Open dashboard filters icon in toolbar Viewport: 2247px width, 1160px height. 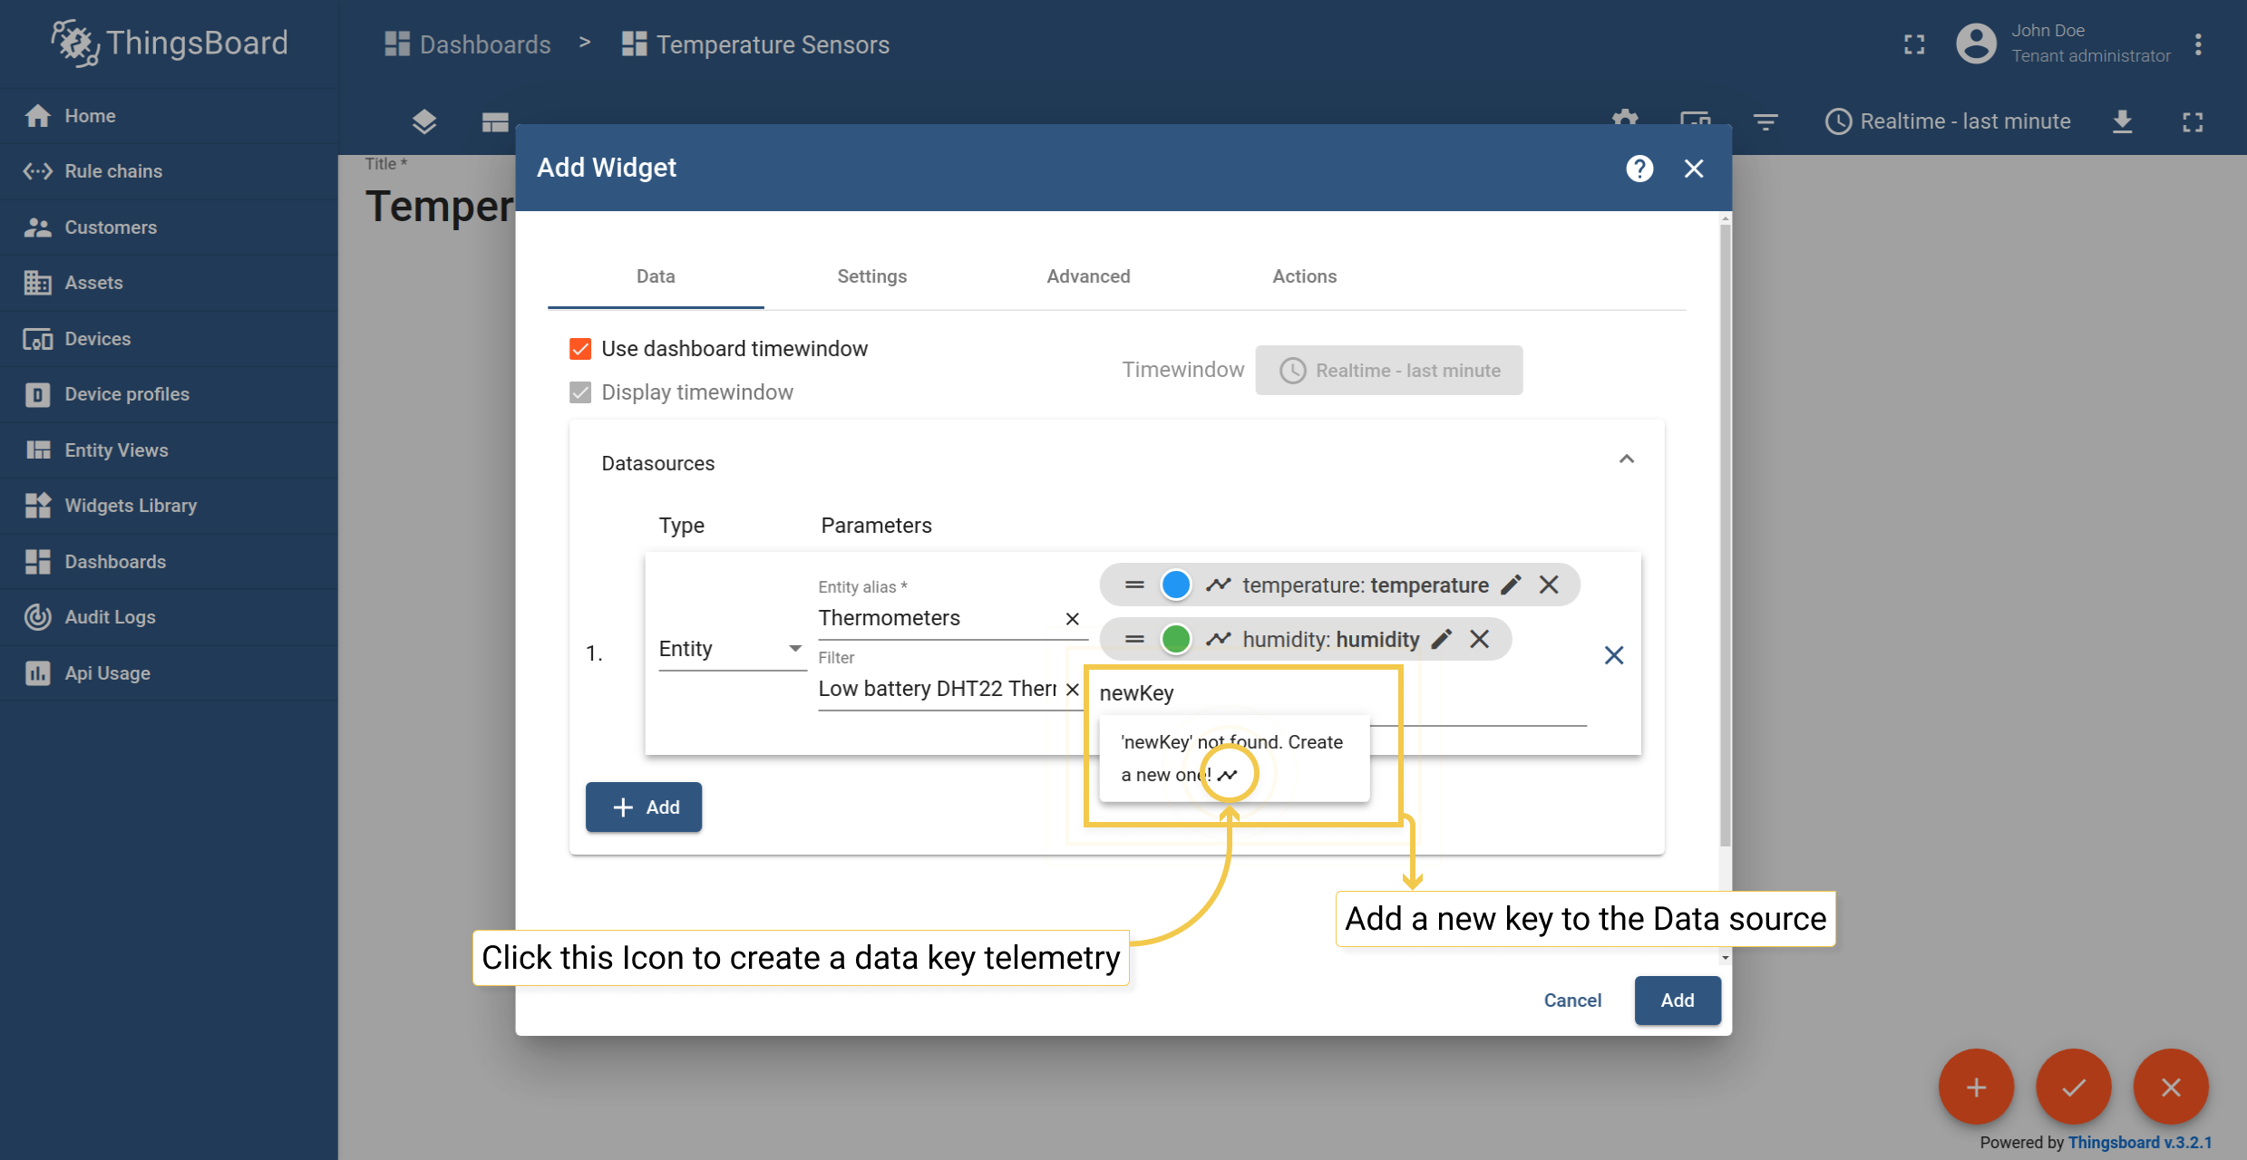click(x=1765, y=121)
